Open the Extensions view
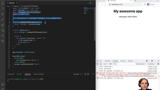160x90 pixels. click(3, 25)
